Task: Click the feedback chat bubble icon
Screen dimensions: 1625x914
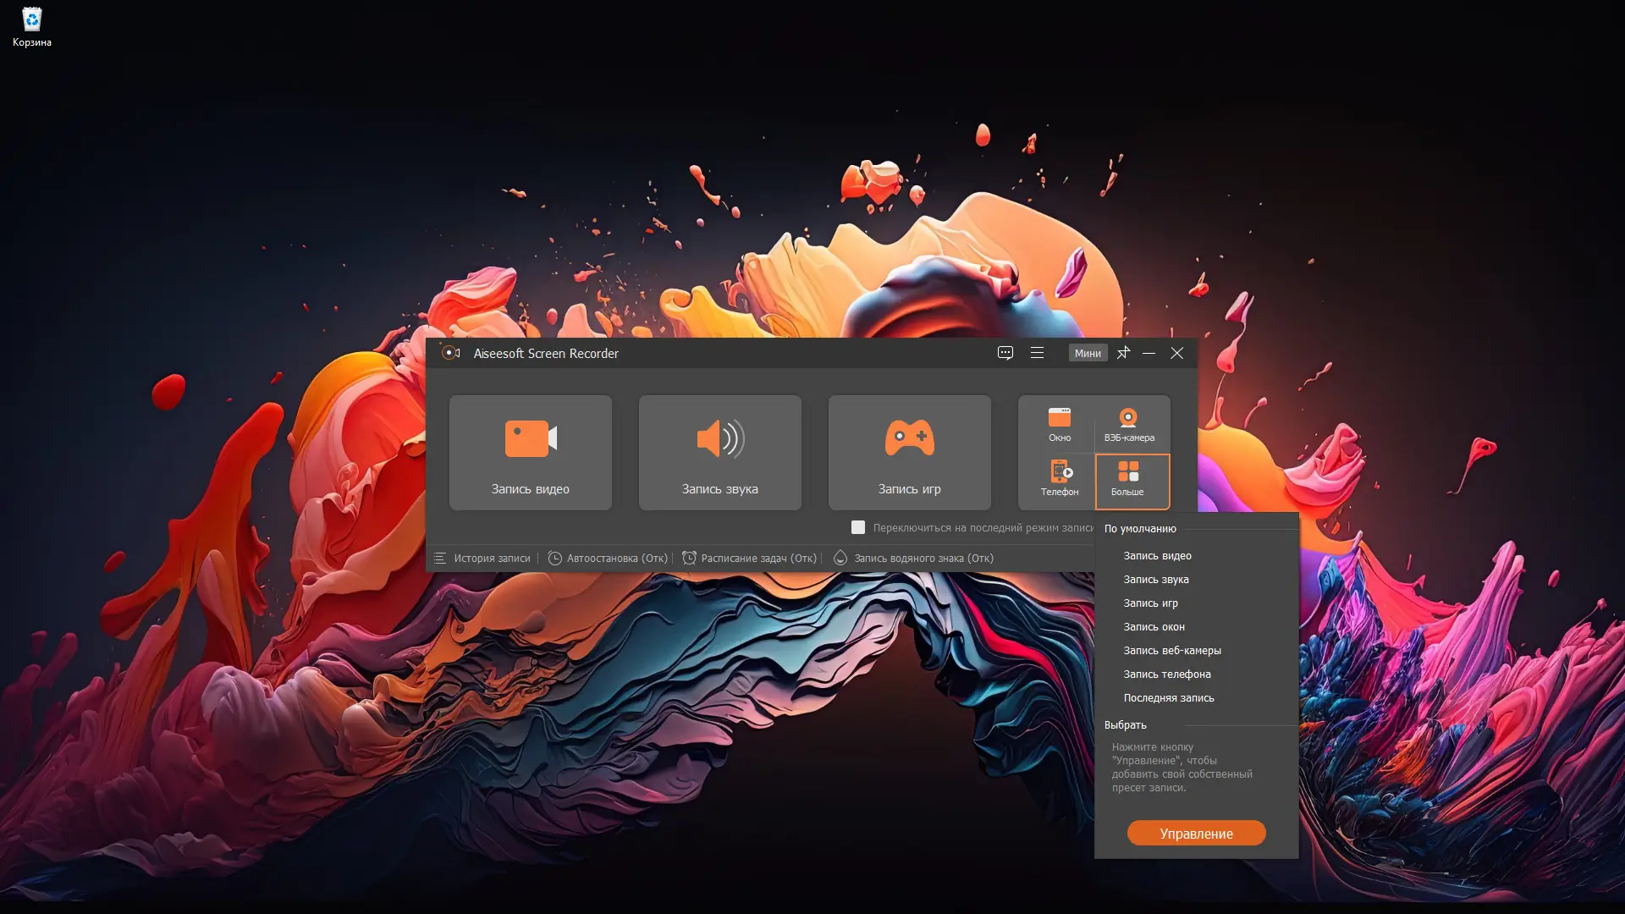Action: 1005,353
